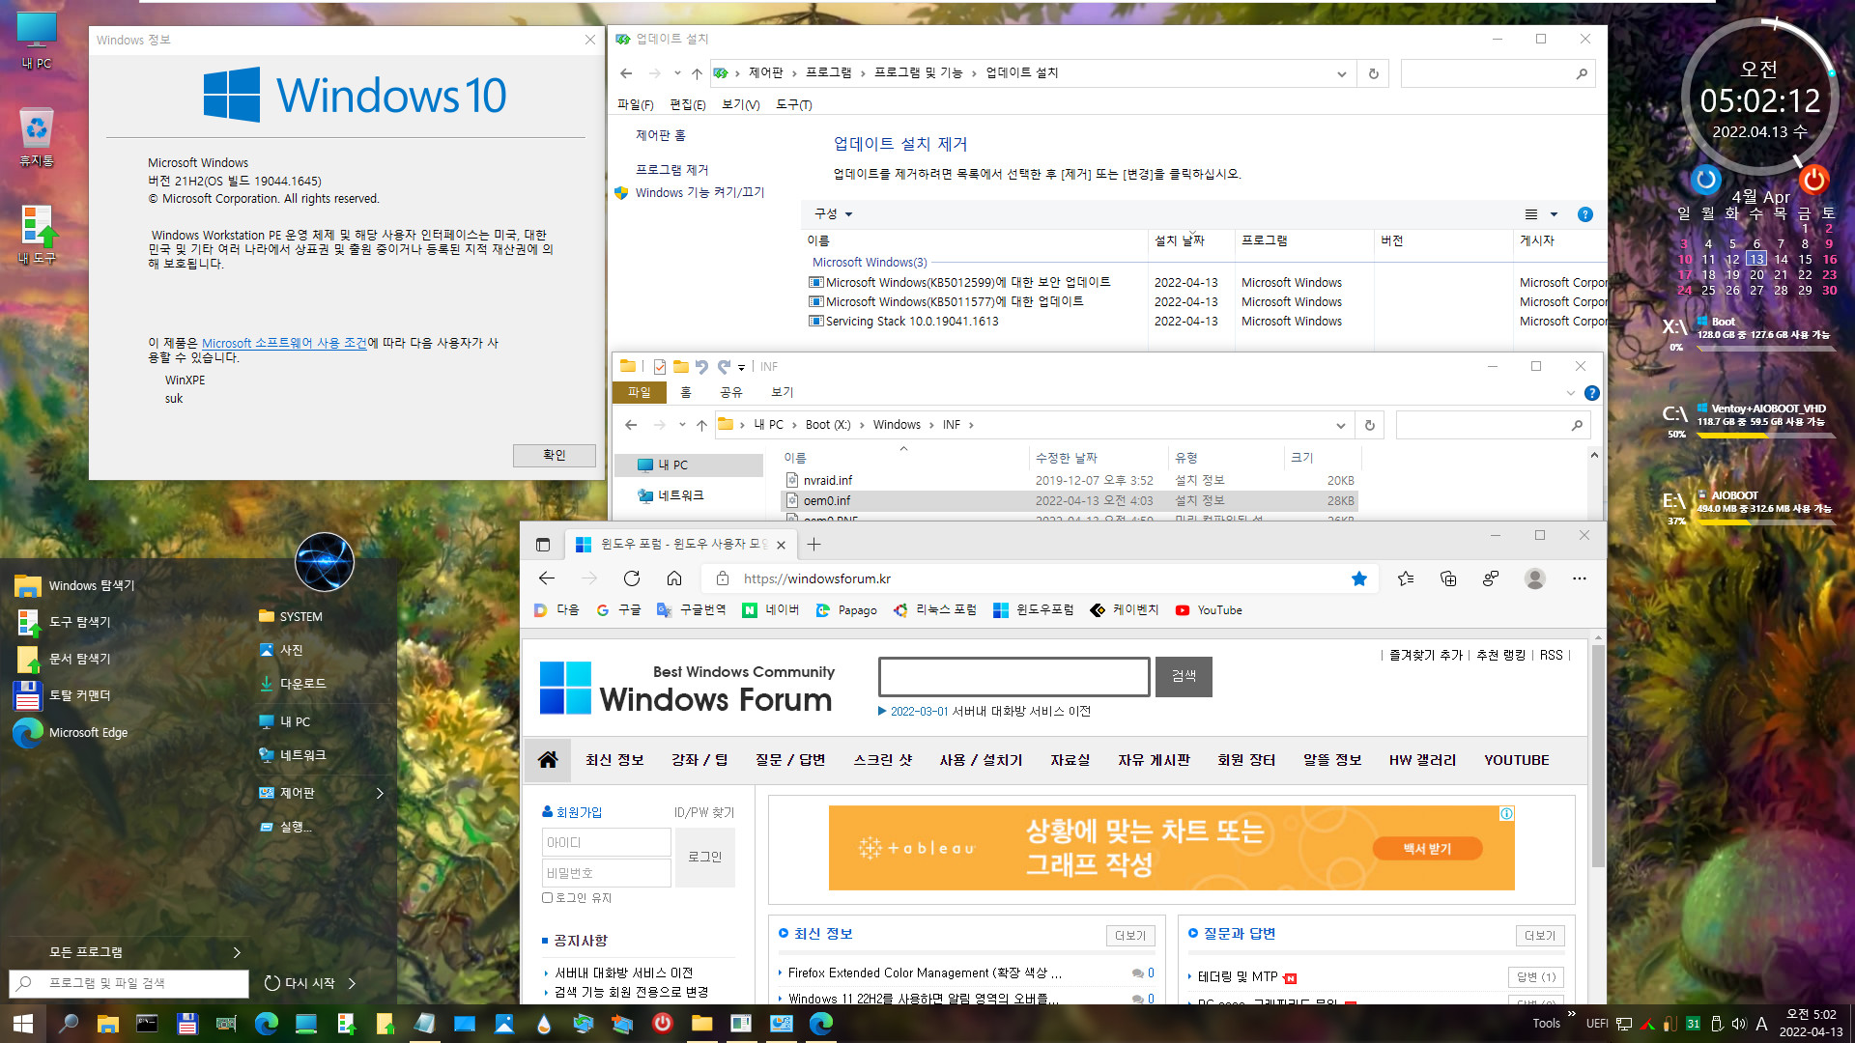Screen dimensions: 1855x1043
Task: Expand 제어판 submenu in start menu
Action: [380, 793]
